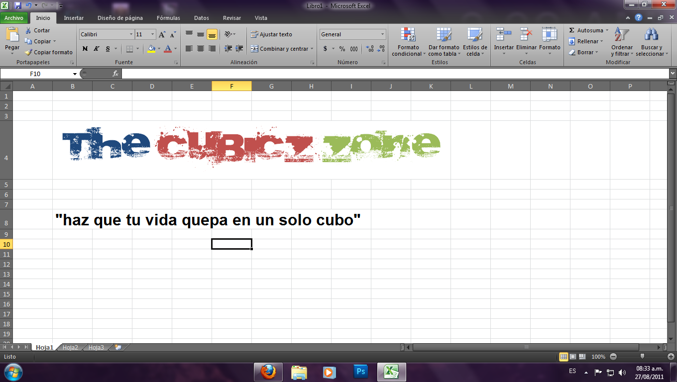Click the Save icon in quick access toolbar
Viewport: 677px width, 382px height.
18,5
